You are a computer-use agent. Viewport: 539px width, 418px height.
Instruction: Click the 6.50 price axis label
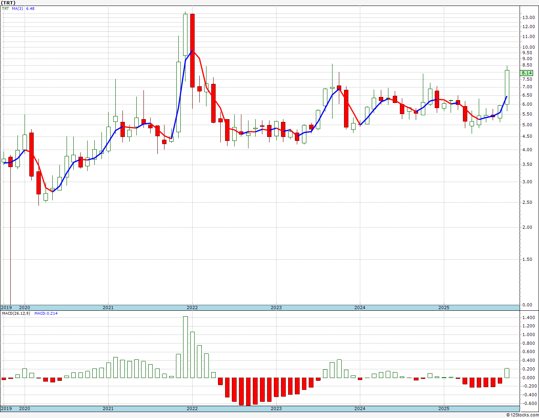pyautogui.click(x=527, y=95)
